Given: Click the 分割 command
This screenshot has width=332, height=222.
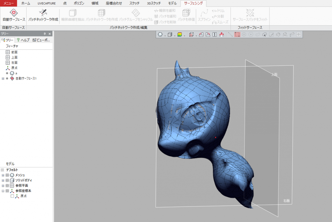Looking at the screenshot, I should [218, 16].
